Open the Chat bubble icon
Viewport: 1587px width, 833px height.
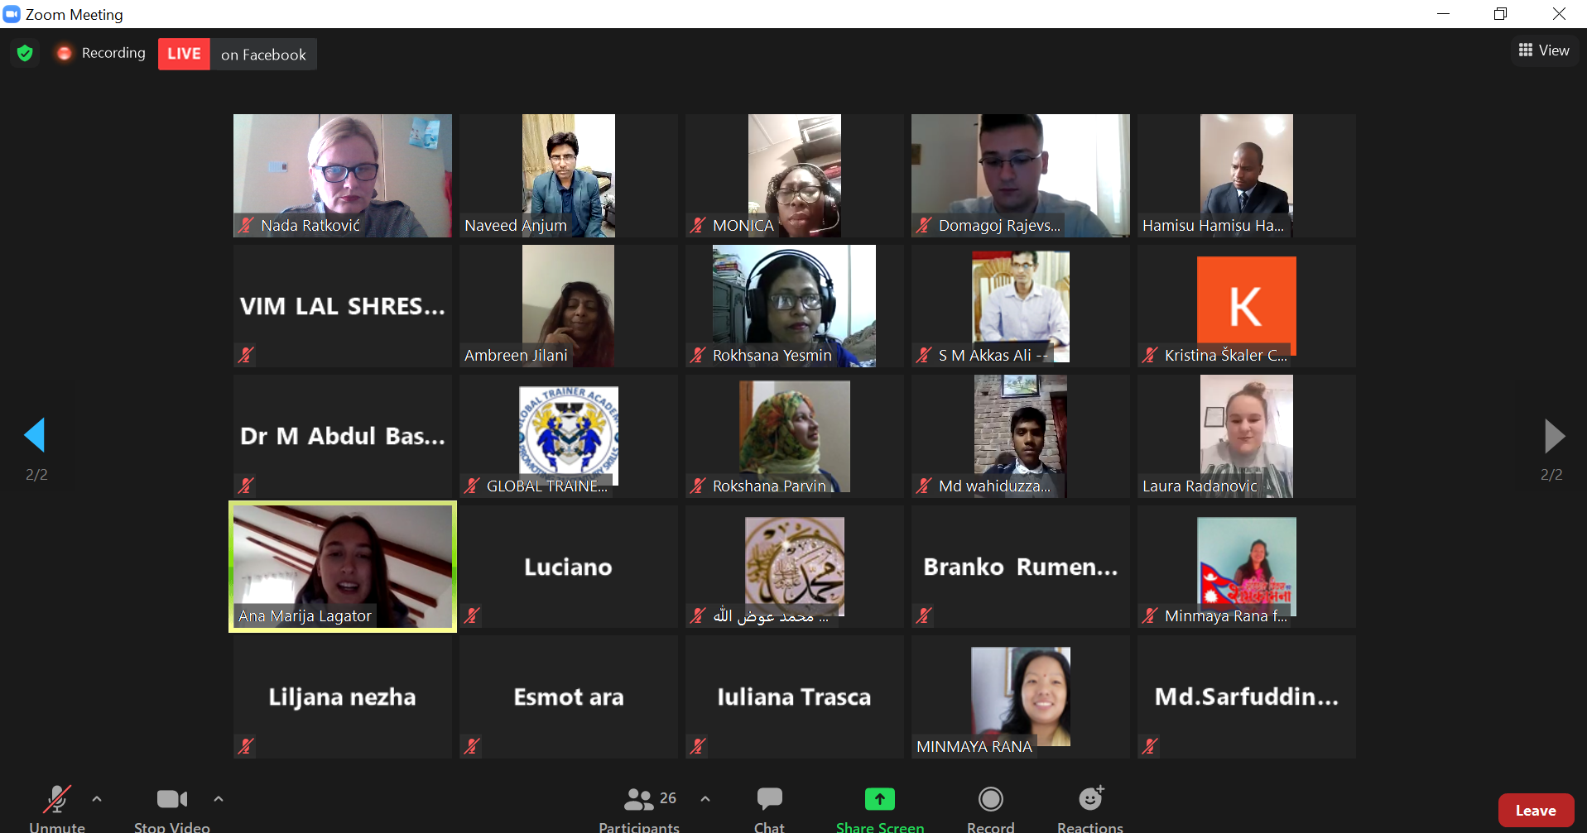pos(769,799)
